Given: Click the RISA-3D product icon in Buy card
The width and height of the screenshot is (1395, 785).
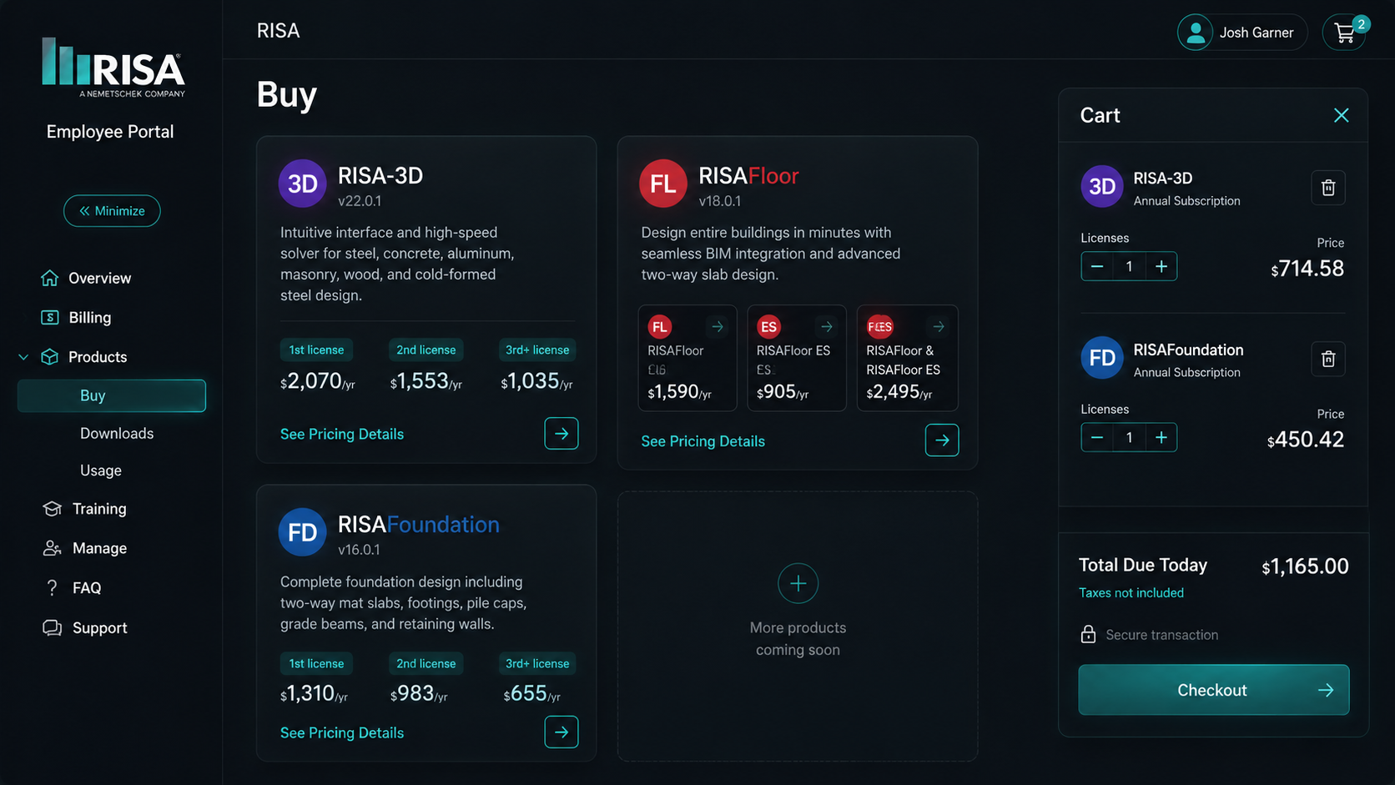Looking at the screenshot, I should tap(302, 184).
